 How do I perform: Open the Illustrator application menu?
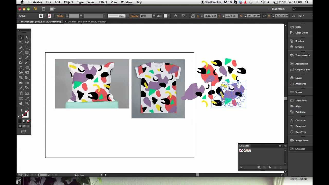click(35, 2)
